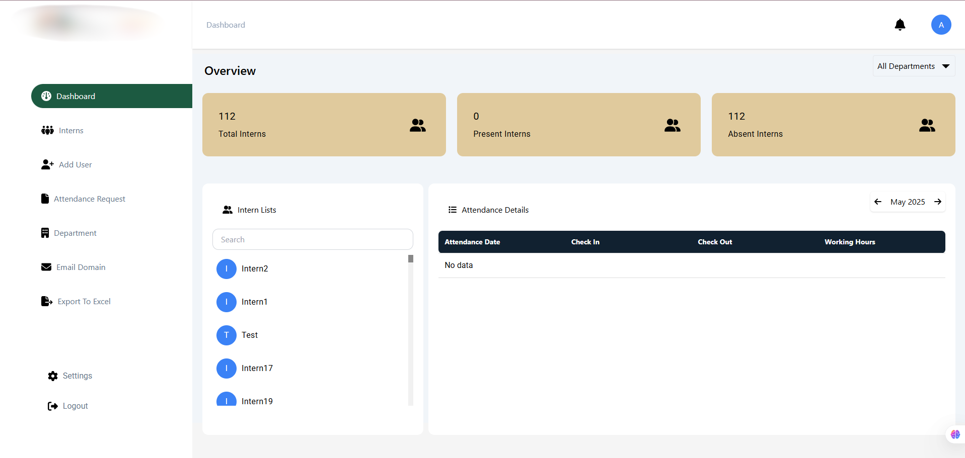Click the people icon on Absent Interns card
This screenshot has width=965, height=458.
coord(927,125)
